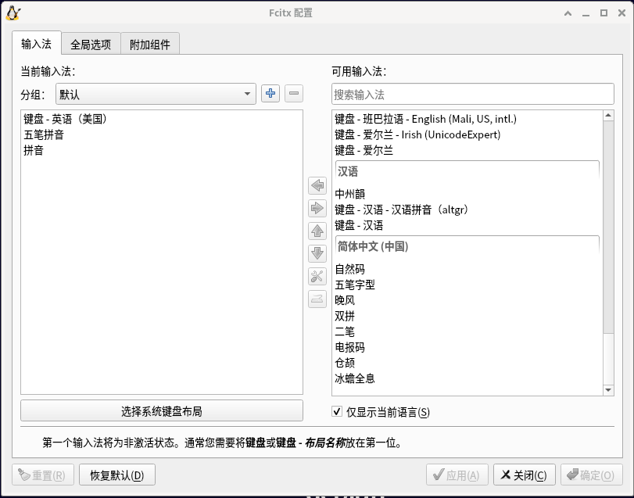Click the available list scrollbar down arrow
The height and width of the screenshot is (498, 634).
(x=608, y=390)
